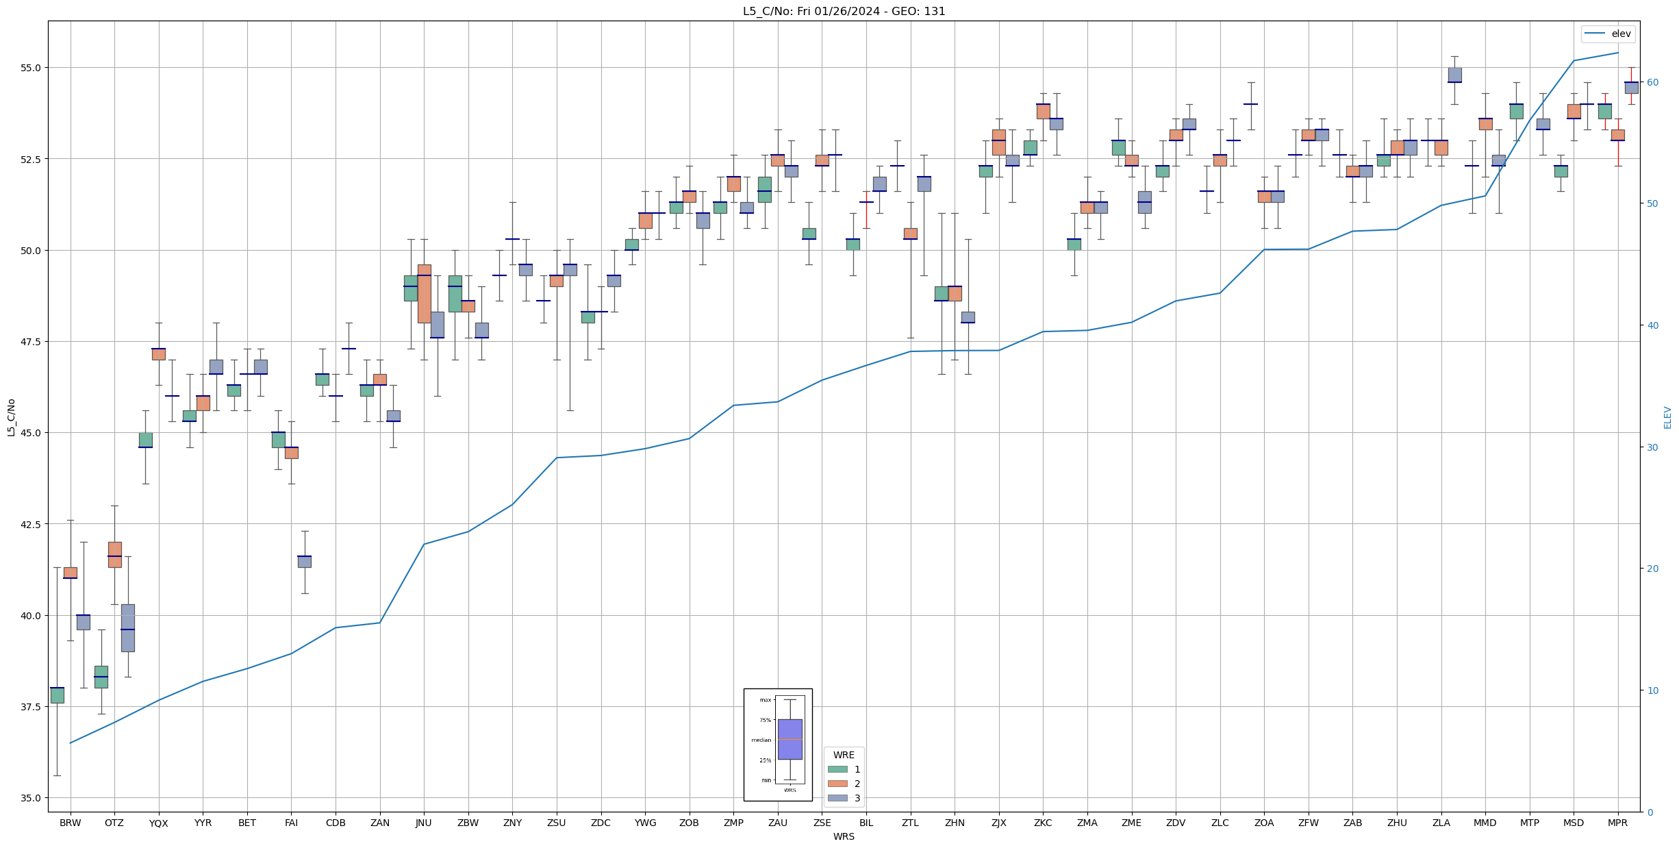The image size is (1679, 848).
Task: Click the orange WRE 2 legend swatch
Action: (x=837, y=784)
